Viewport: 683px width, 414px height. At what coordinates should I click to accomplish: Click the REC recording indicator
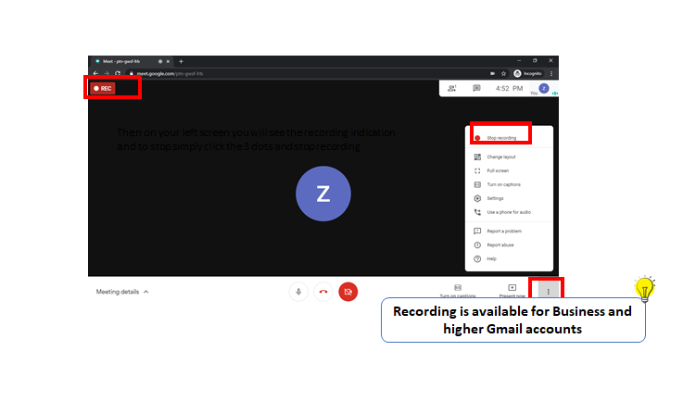103,88
